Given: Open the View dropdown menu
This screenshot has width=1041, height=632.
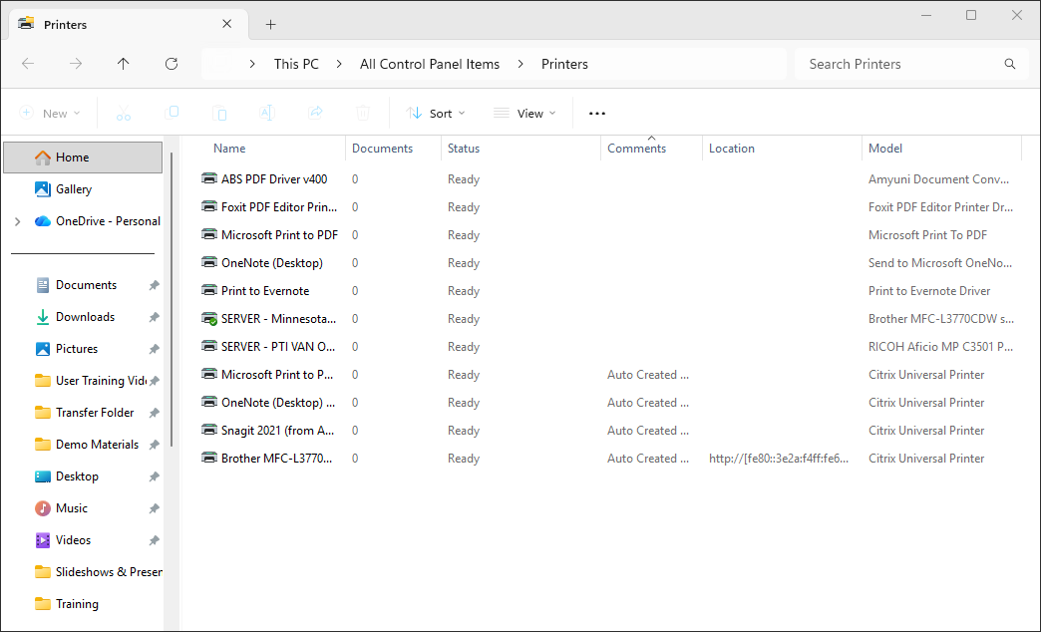Looking at the screenshot, I should [x=524, y=114].
